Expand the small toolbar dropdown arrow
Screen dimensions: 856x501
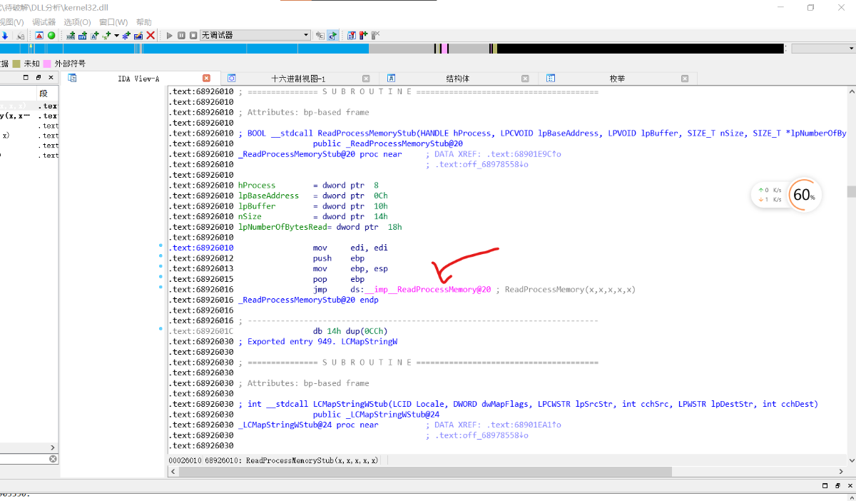(116, 35)
